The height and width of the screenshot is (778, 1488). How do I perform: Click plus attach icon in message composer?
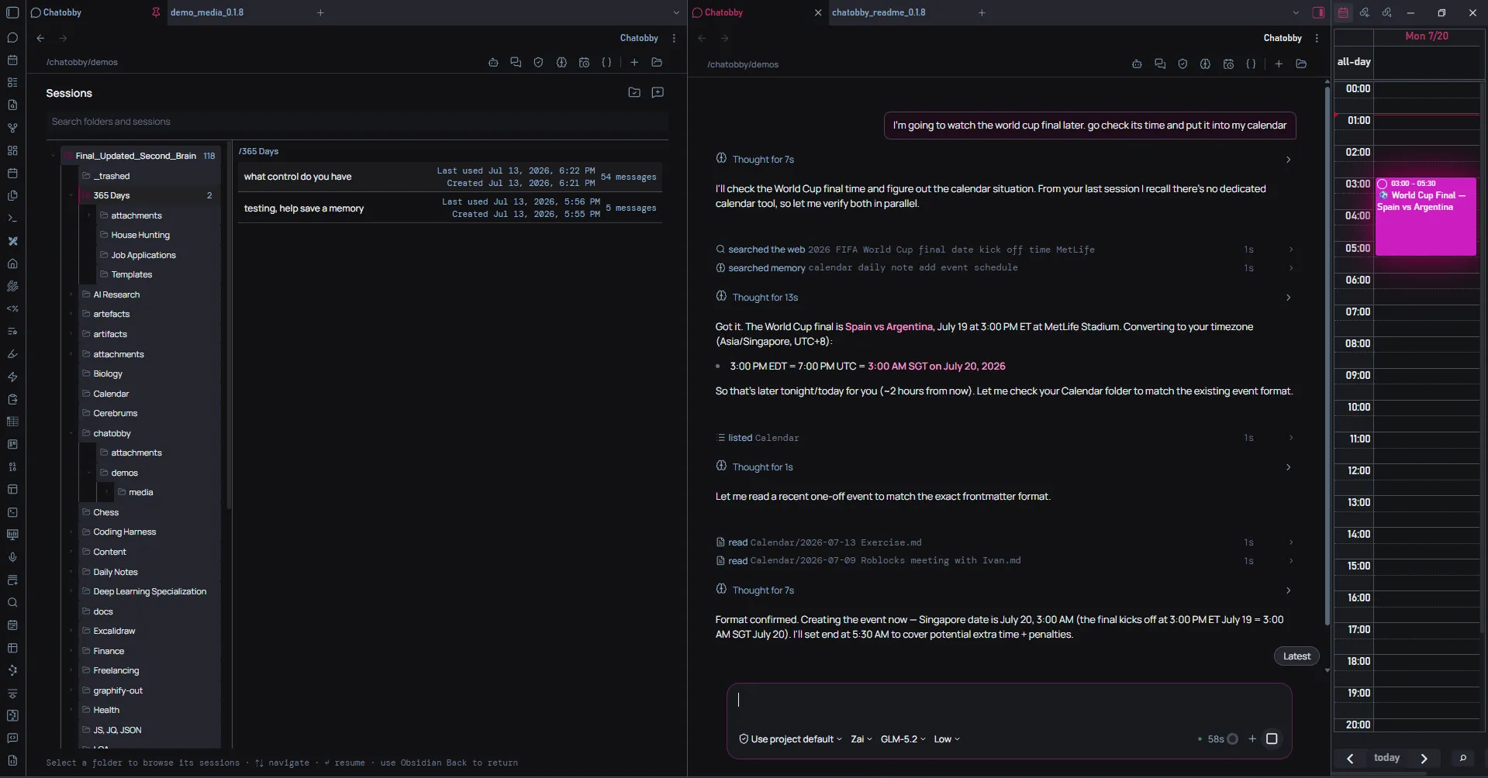tap(1252, 738)
